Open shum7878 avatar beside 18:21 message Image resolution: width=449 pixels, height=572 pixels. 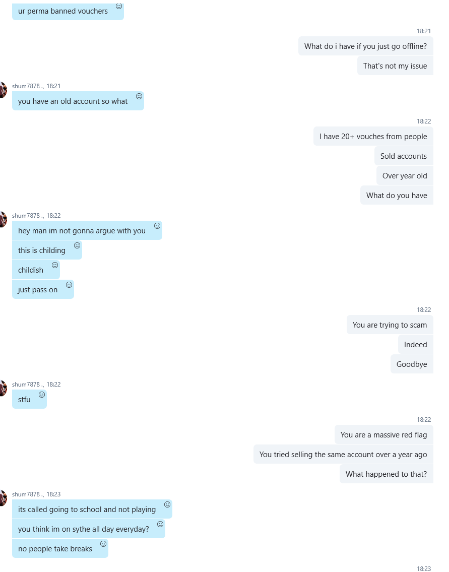pos(3,90)
